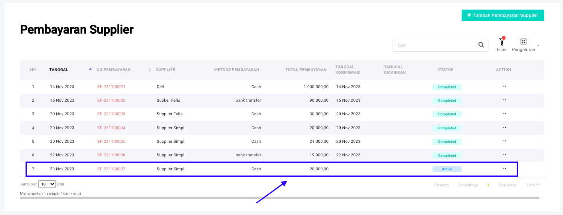This screenshot has width=563, height=215.
Task: Go to Terakhir page
Action: tap(533, 185)
